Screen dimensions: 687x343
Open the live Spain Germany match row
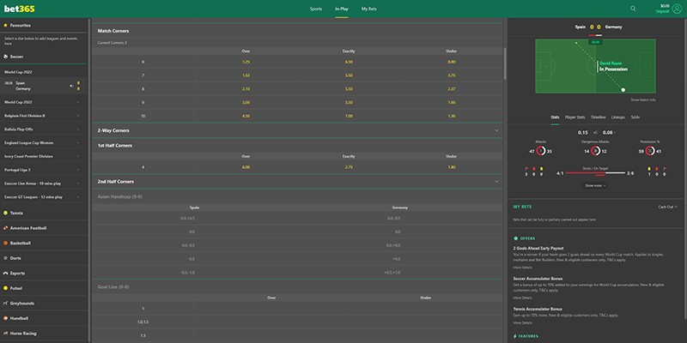pyautogui.click(x=44, y=86)
